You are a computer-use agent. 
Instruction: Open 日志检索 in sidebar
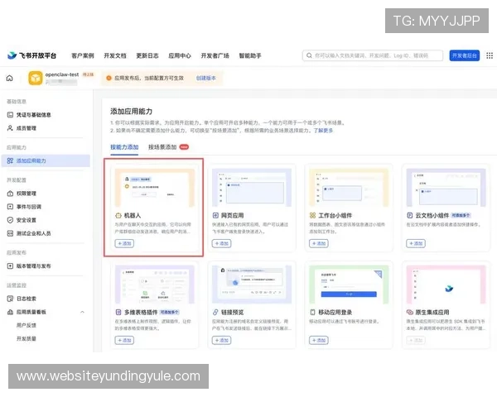pyautogui.click(x=27, y=299)
